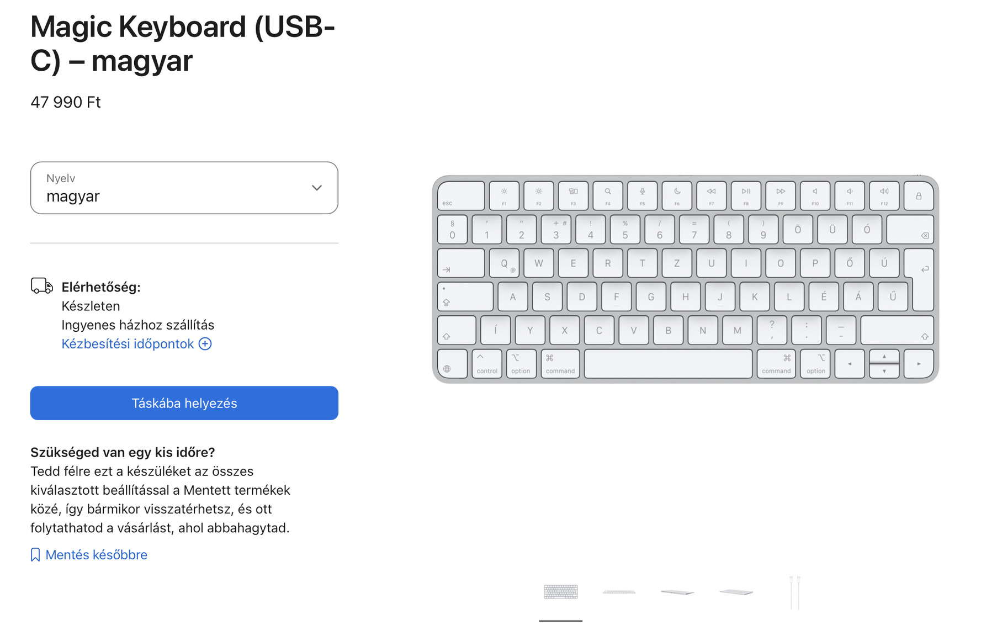Click the microphone F5 key on the keyboard image

coord(642,195)
